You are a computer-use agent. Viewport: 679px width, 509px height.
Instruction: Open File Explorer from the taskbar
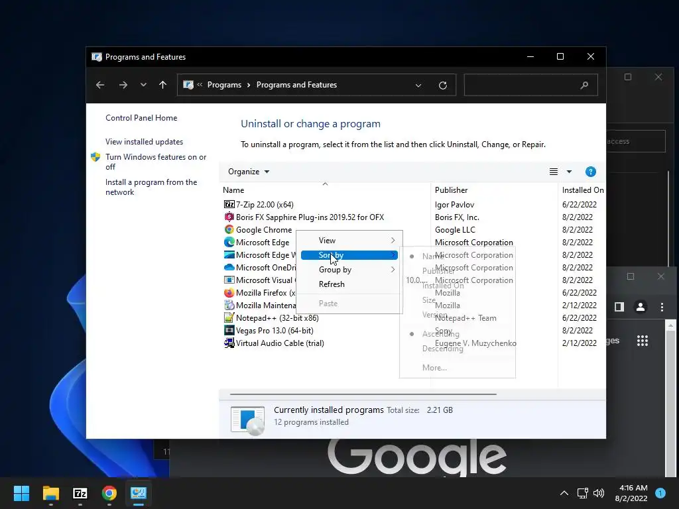(50, 493)
